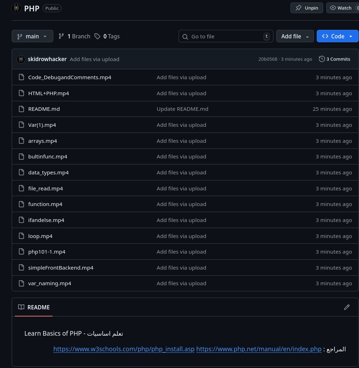Click the Public visibility badge
Viewport: 359px width, 368px height.
point(52,8)
